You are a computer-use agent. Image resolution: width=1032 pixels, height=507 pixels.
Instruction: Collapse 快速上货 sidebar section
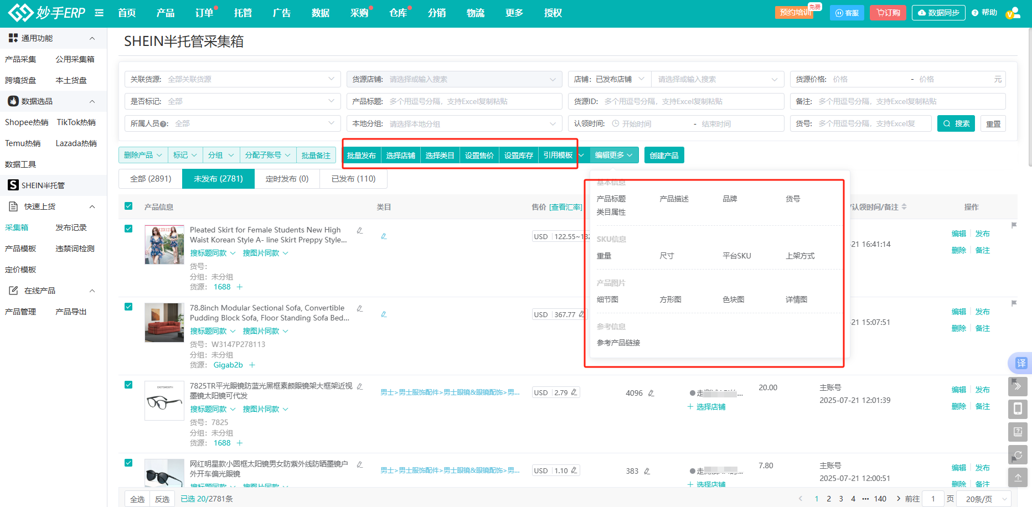[x=92, y=206]
